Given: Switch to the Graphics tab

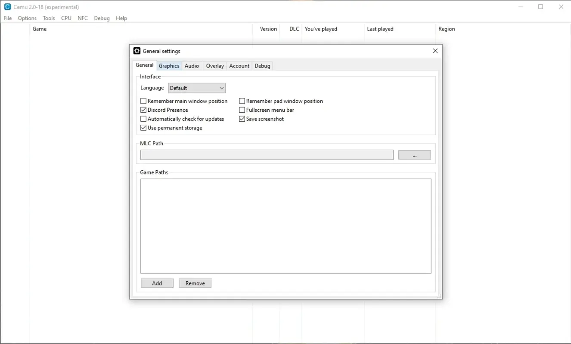Looking at the screenshot, I should click(x=169, y=65).
